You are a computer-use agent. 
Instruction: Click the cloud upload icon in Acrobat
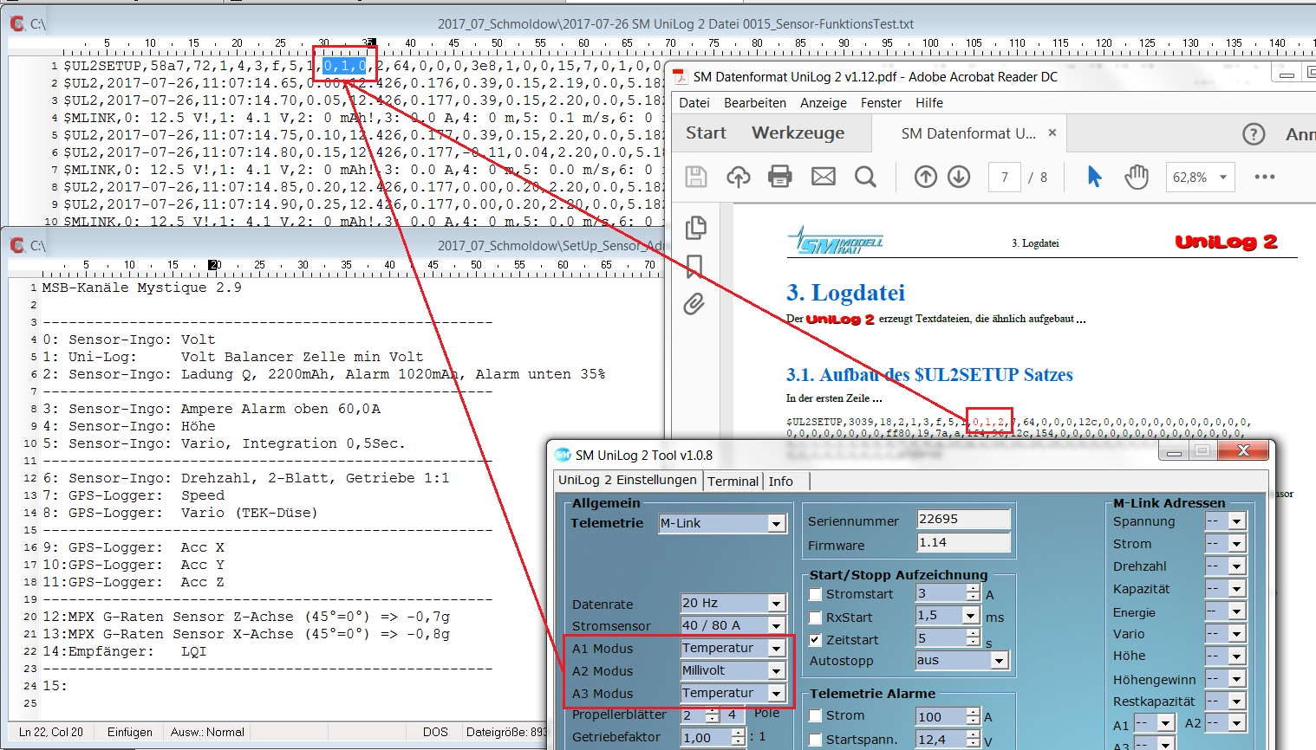pyautogui.click(x=738, y=177)
